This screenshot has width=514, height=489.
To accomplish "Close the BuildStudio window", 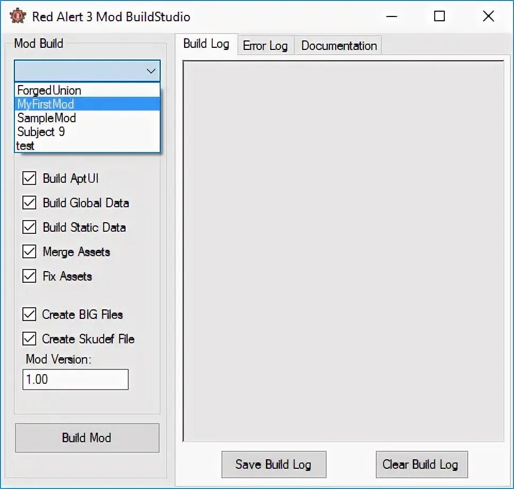I will tap(488, 16).
